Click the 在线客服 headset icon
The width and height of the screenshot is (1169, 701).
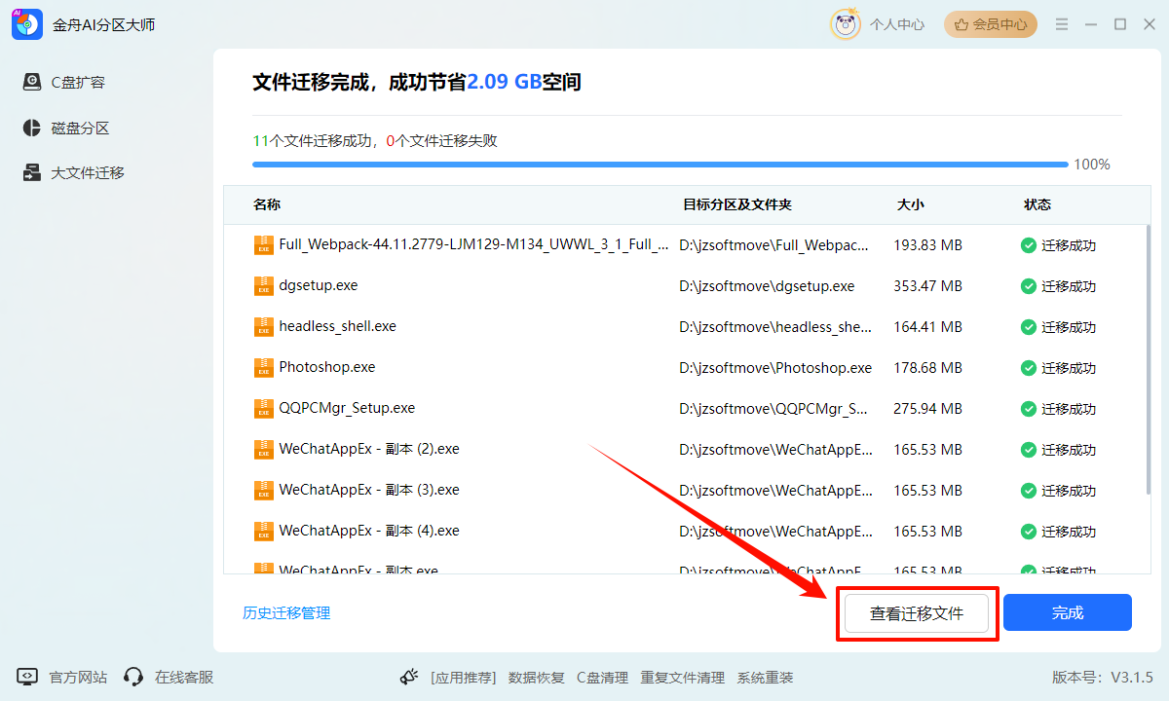134,677
